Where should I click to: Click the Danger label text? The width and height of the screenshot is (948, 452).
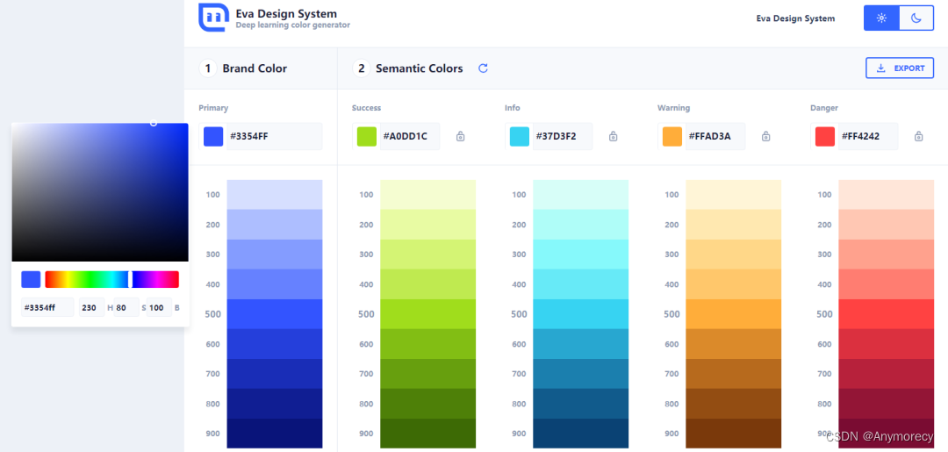coord(823,108)
